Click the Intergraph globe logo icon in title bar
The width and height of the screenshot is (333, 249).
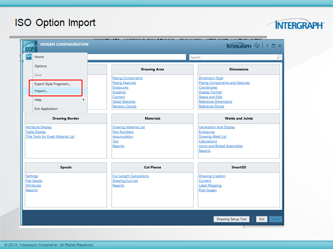[x=257, y=45]
